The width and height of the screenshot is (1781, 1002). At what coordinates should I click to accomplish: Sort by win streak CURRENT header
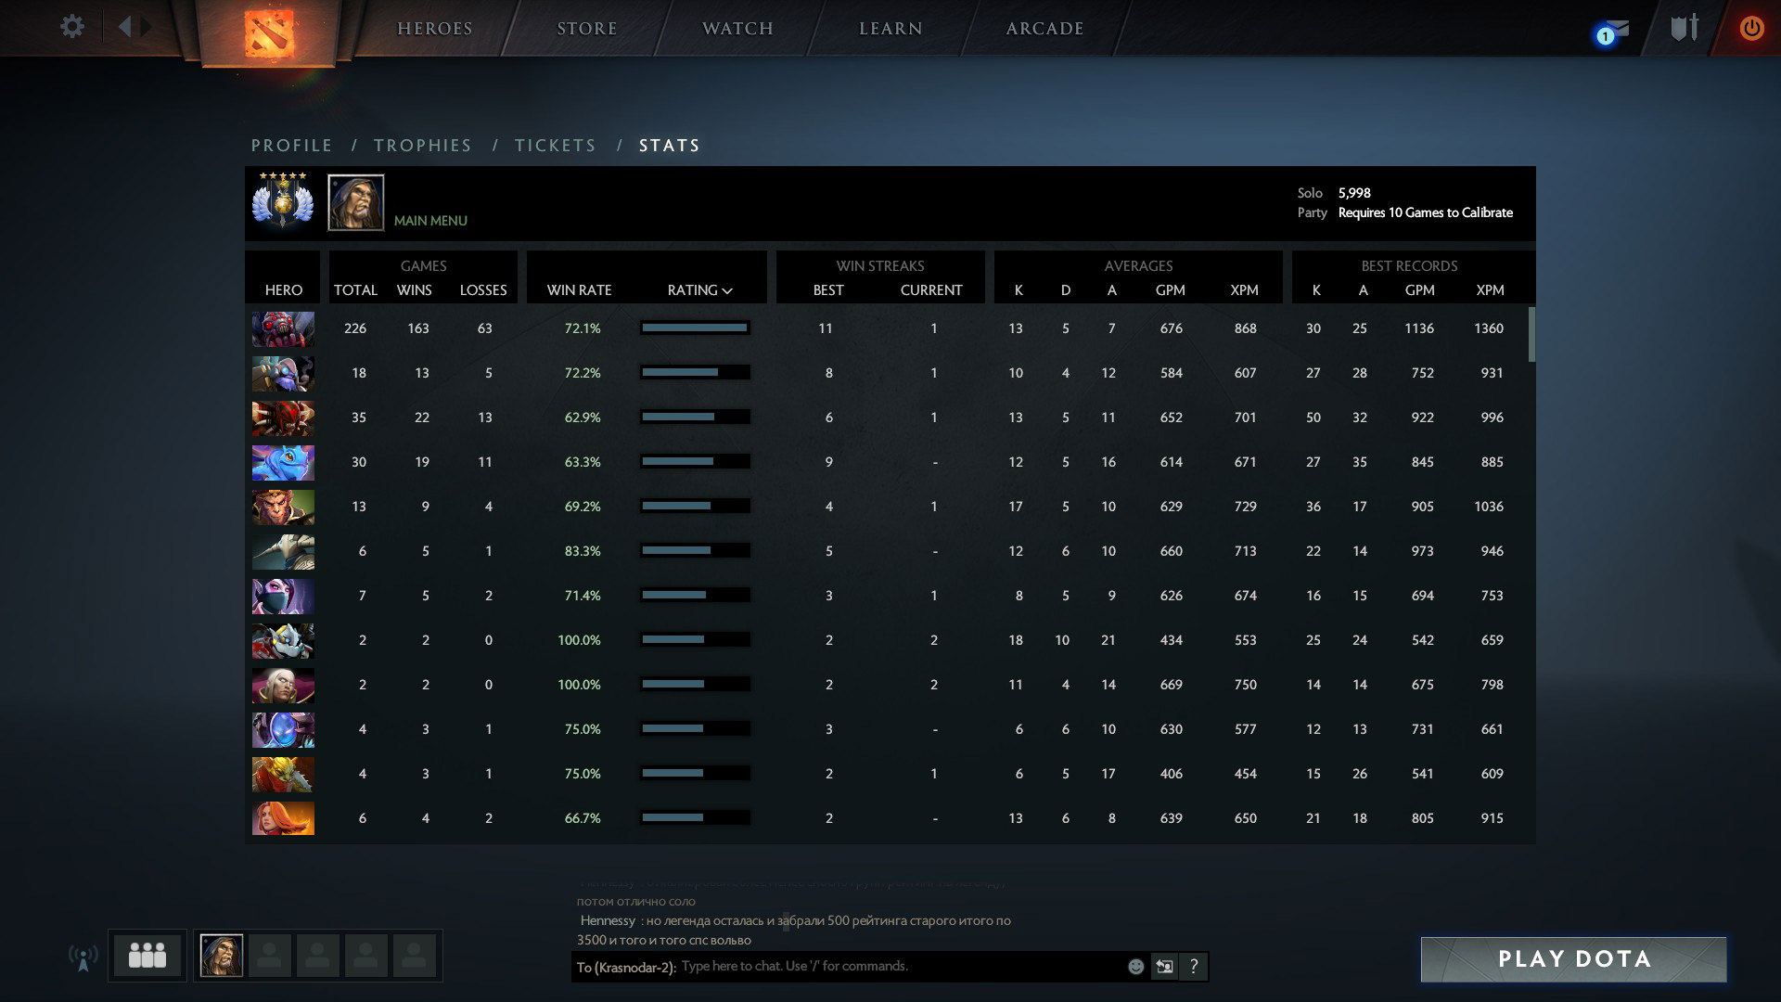pyautogui.click(x=931, y=290)
